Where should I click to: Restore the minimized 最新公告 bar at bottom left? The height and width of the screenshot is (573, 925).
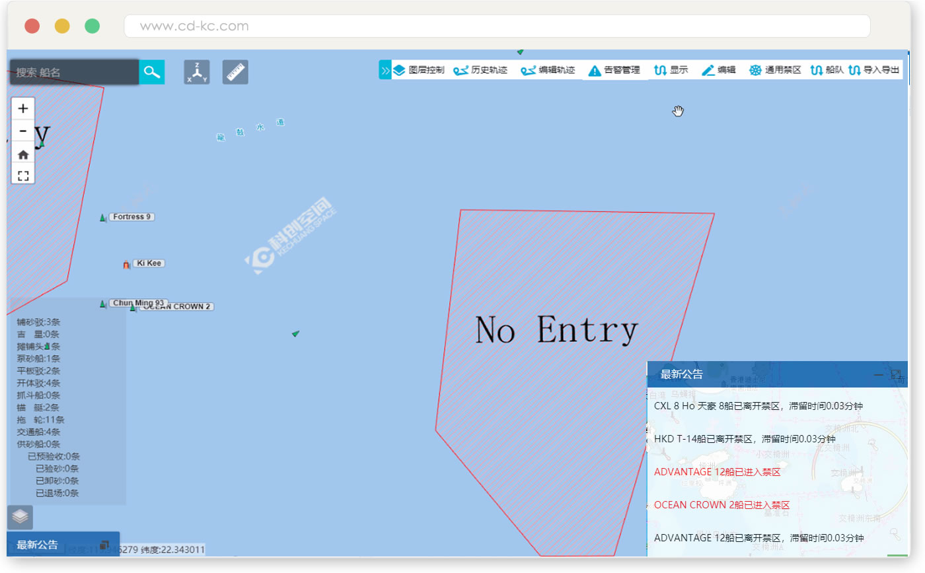coord(104,545)
